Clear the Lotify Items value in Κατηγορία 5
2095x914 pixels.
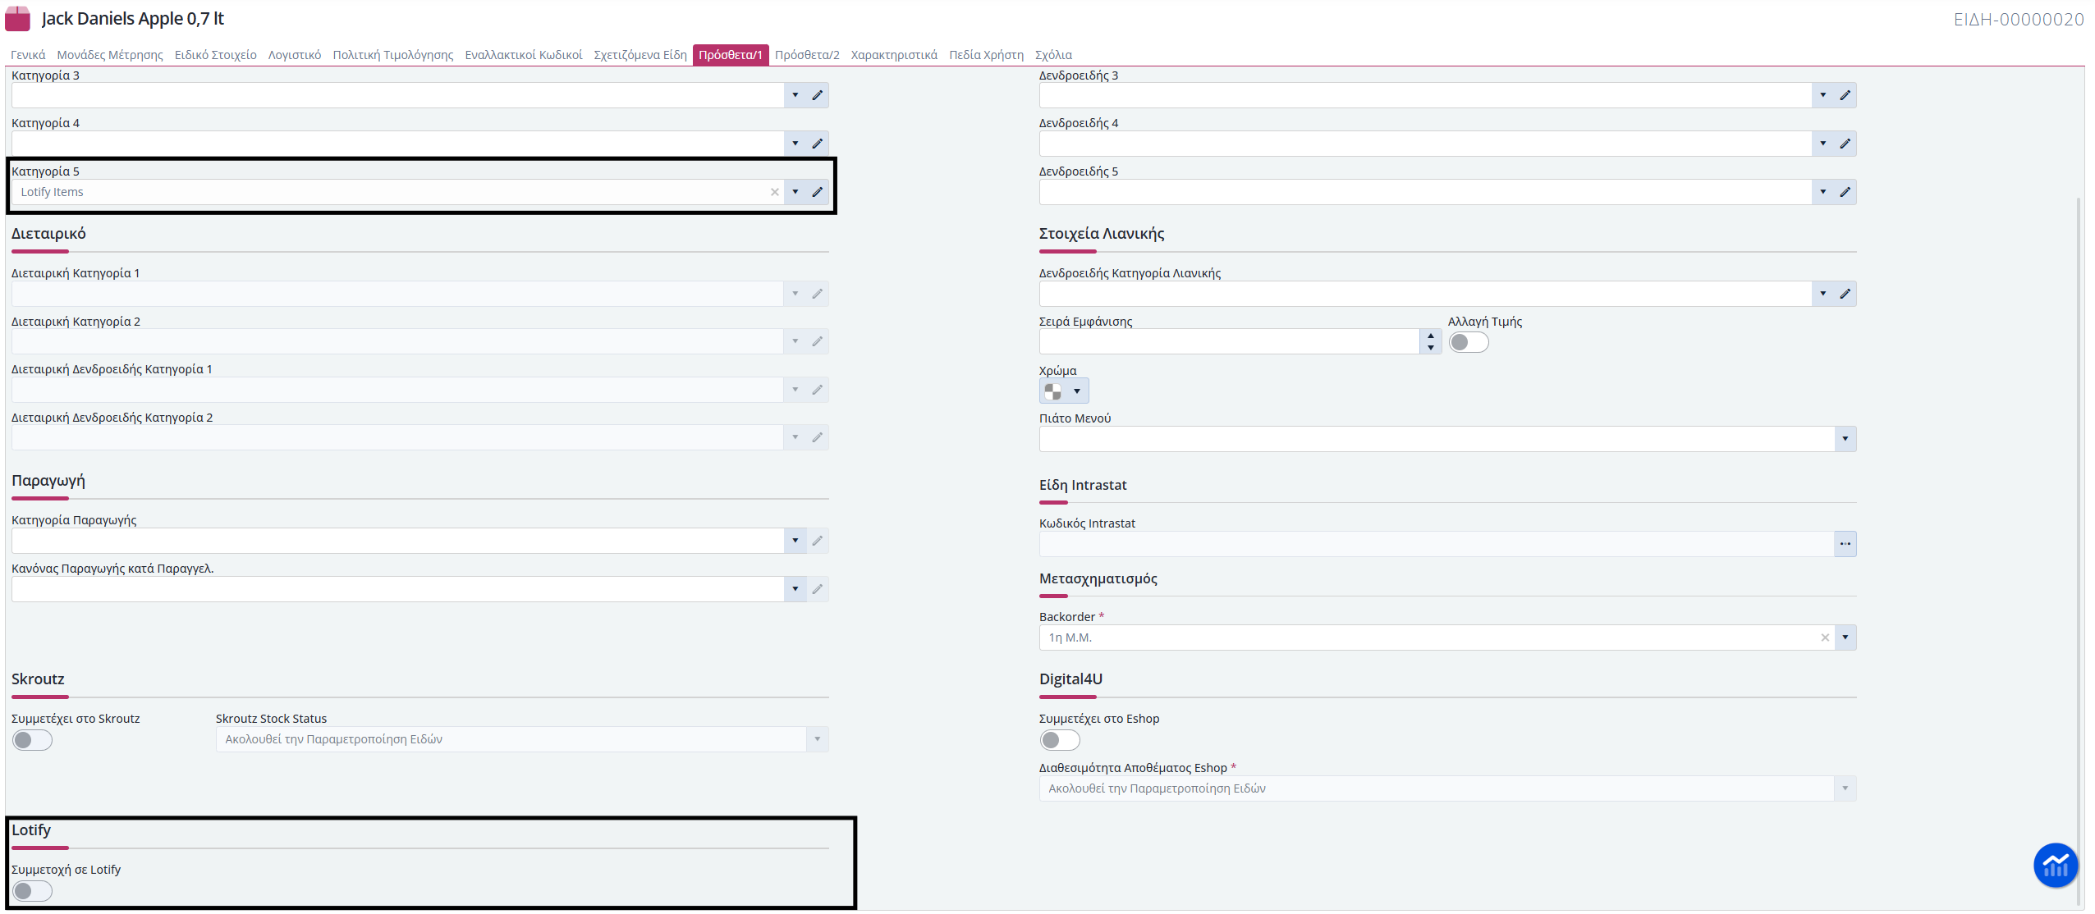pos(774,192)
